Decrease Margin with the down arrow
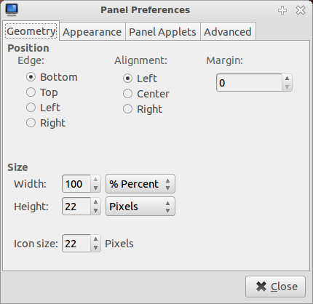This screenshot has height=304, width=313. (x=287, y=87)
